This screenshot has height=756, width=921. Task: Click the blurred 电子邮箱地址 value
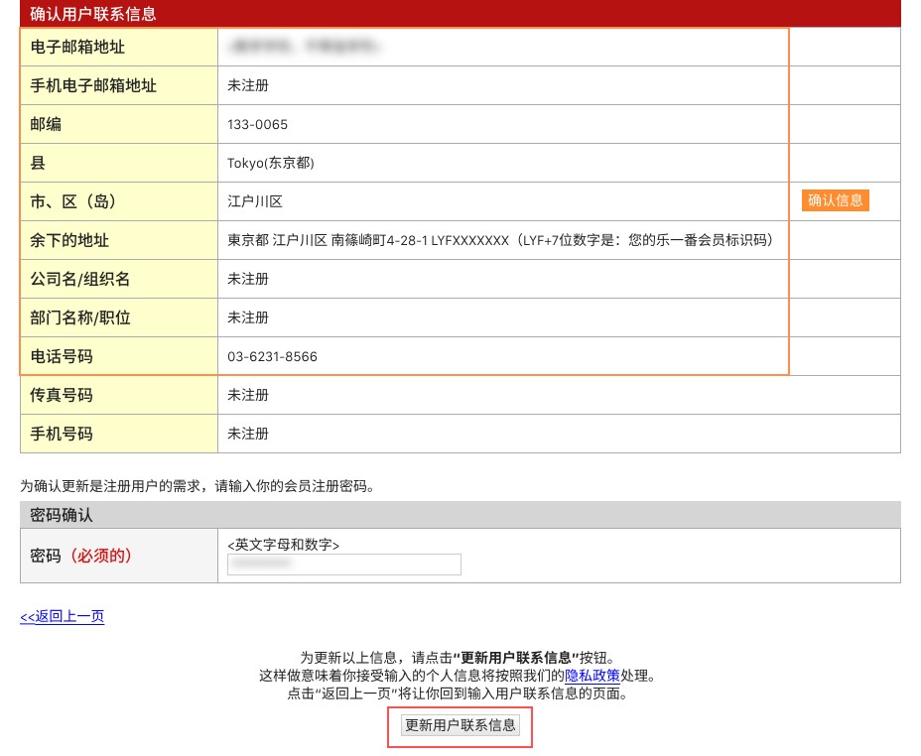305,47
